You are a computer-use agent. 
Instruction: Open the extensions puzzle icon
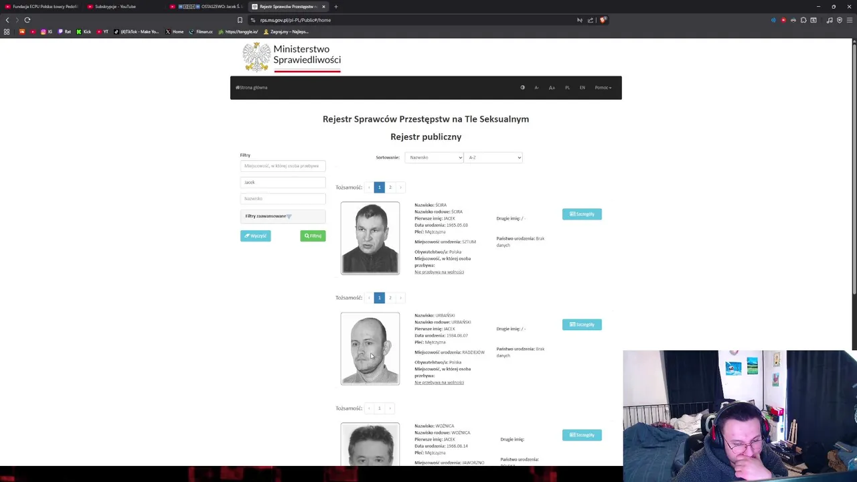pyautogui.click(x=803, y=20)
